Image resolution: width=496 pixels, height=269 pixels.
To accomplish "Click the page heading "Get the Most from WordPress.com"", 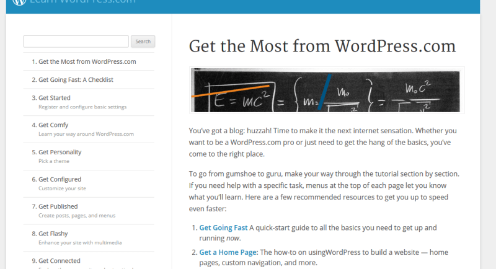I will pyautogui.click(x=322, y=46).
